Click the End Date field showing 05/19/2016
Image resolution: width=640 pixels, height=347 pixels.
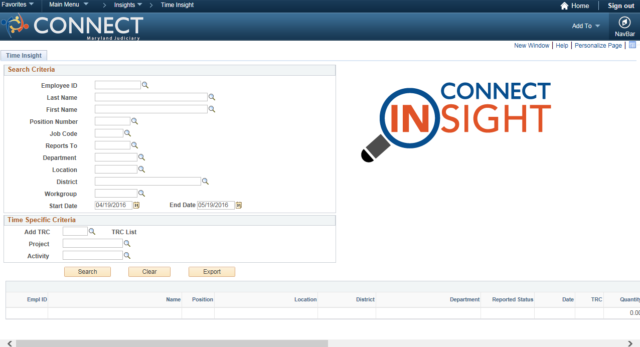click(216, 205)
